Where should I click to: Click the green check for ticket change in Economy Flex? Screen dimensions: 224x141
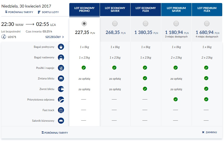point(145,78)
